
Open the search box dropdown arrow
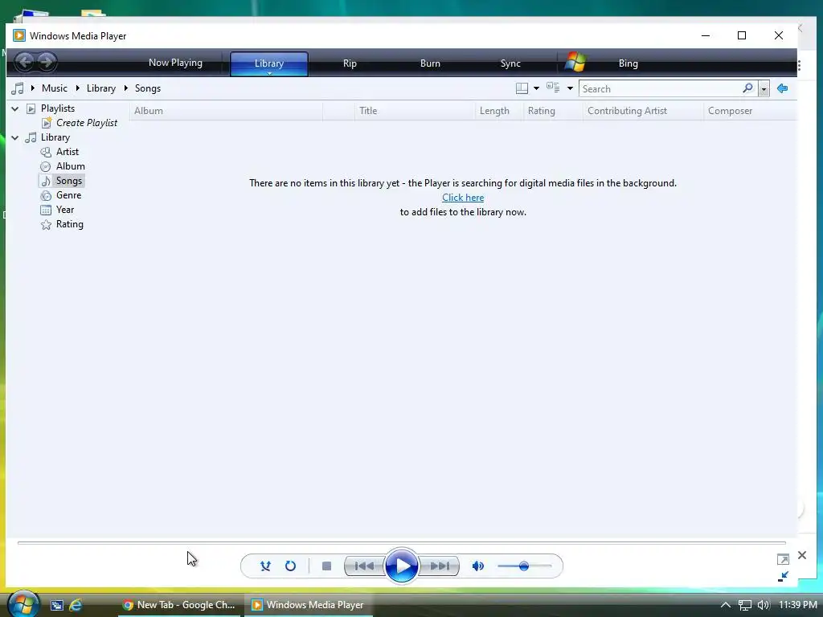tap(764, 88)
